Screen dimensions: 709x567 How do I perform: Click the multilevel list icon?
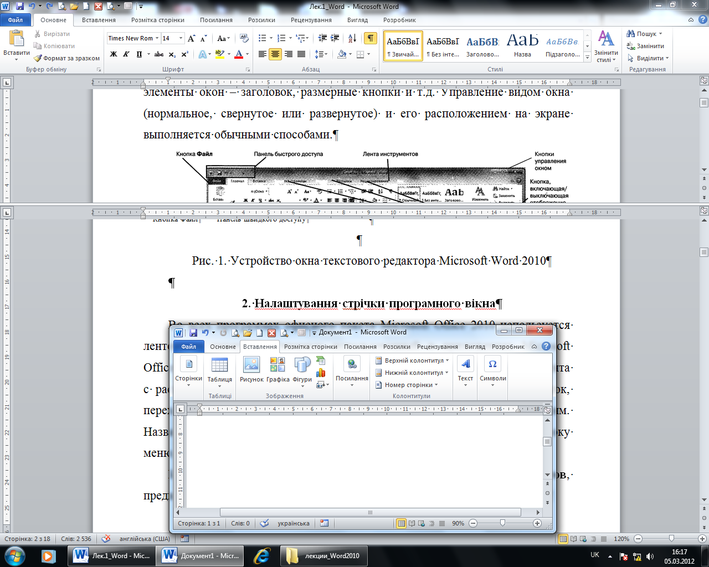(300, 38)
